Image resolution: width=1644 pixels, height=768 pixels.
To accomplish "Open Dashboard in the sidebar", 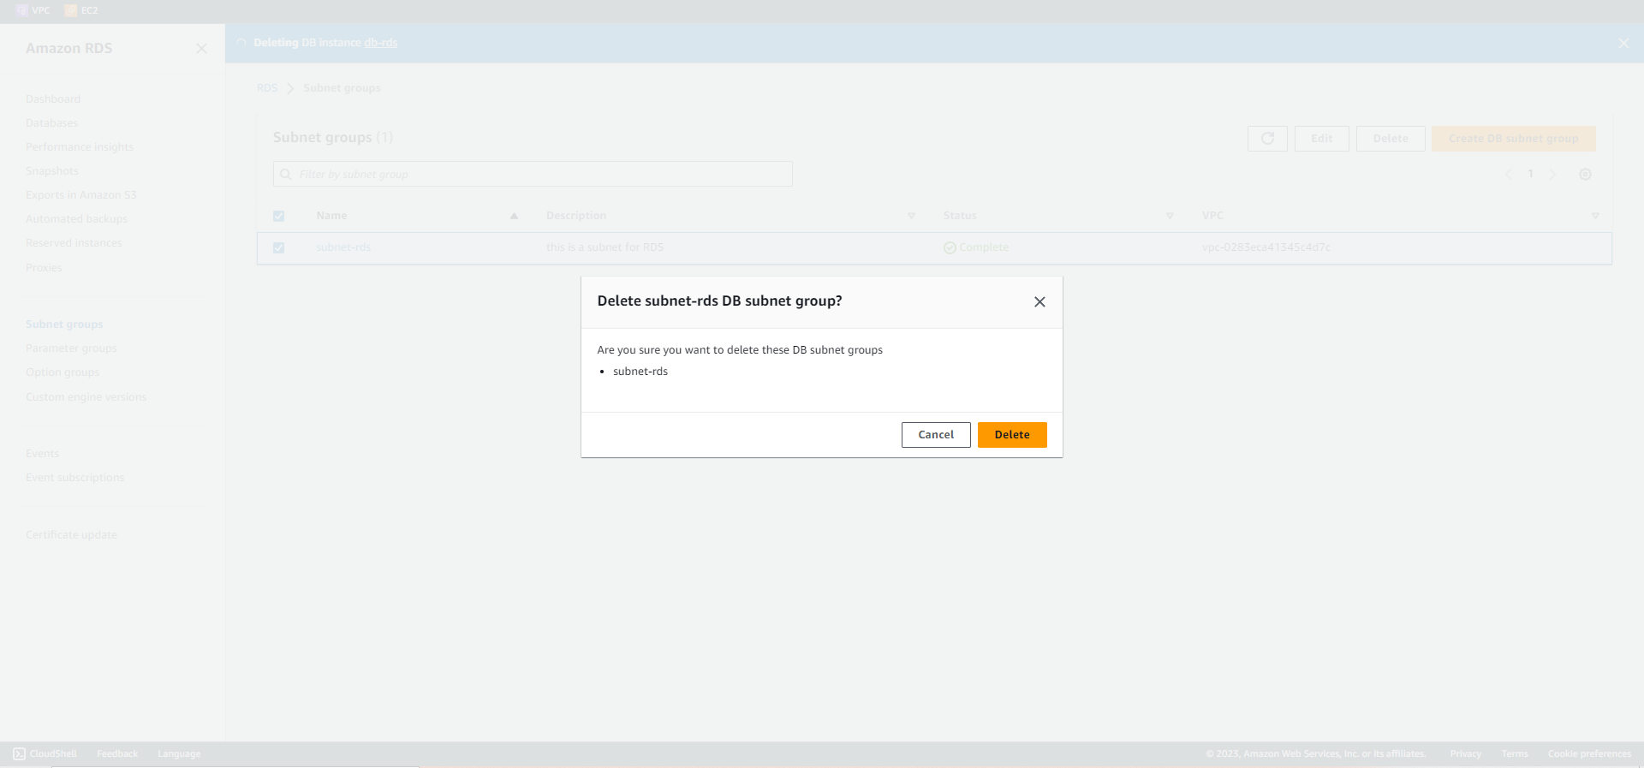I will click(53, 99).
